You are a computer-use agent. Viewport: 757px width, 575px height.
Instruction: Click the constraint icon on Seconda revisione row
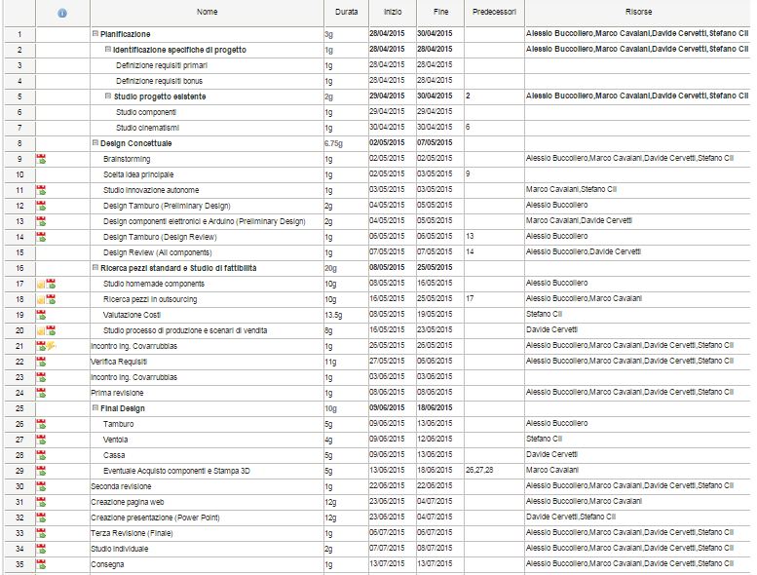(x=41, y=486)
